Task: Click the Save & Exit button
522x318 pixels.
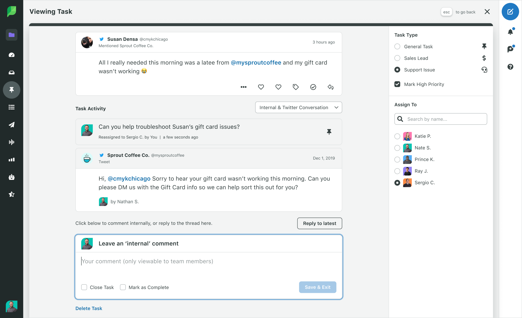Action: pos(317,287)
